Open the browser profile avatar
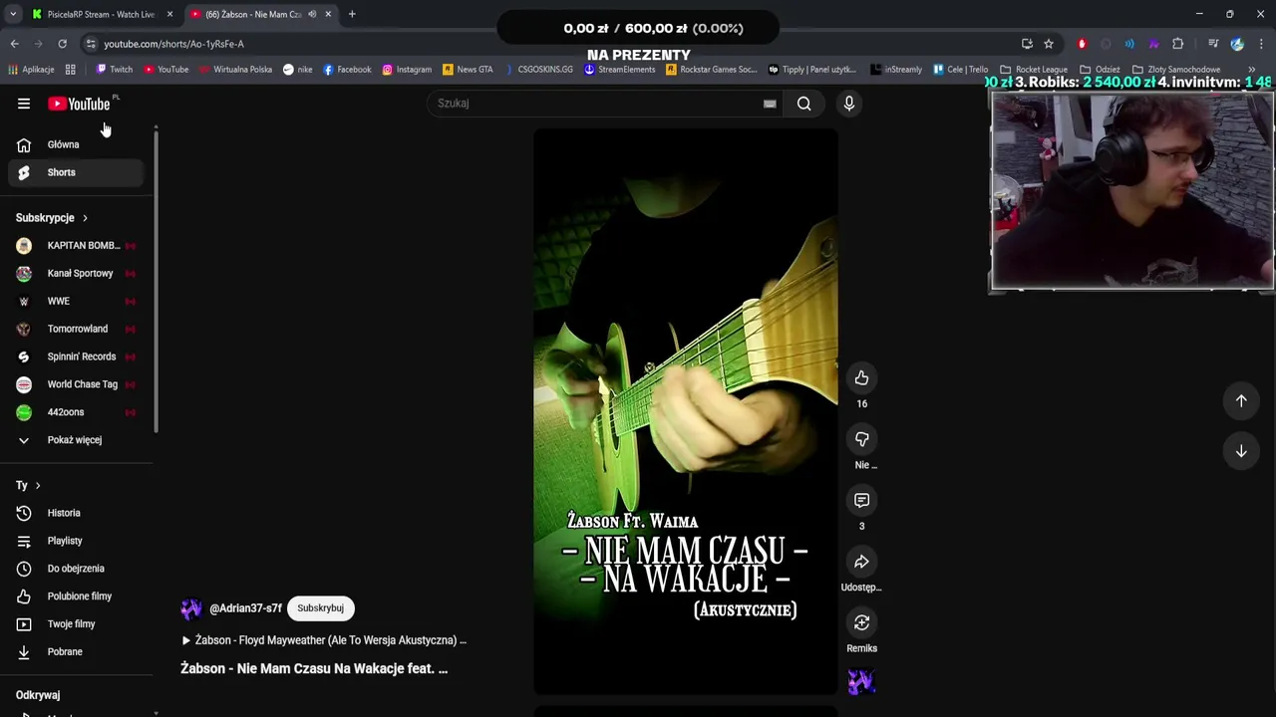The image size is (1276, 717). point(1237,44)
